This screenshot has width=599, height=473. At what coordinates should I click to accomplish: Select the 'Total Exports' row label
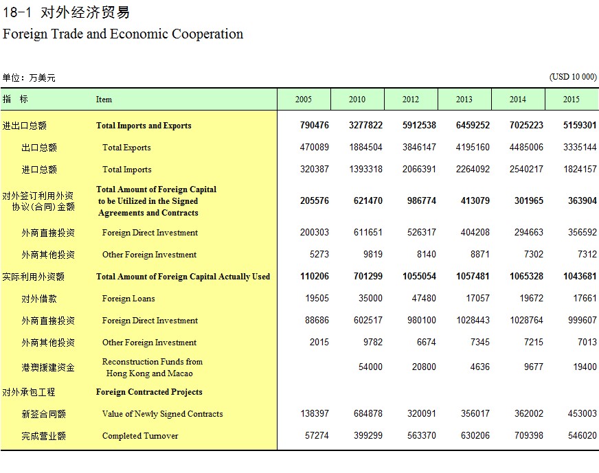click(126, 148)
